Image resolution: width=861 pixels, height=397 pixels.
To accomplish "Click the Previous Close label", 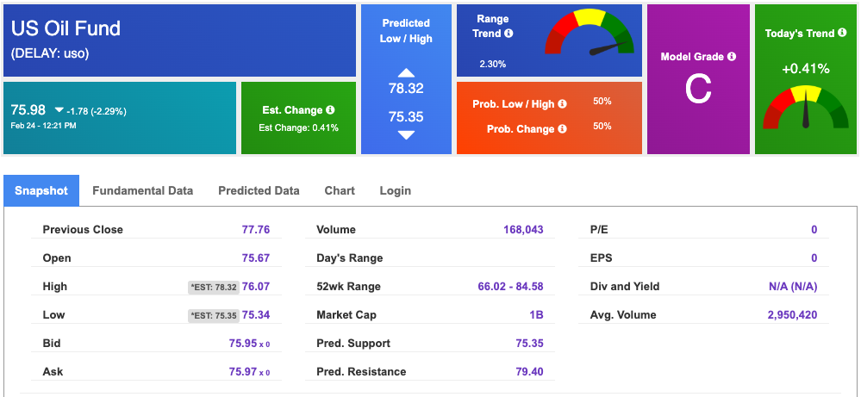I will tap(83, 230).
